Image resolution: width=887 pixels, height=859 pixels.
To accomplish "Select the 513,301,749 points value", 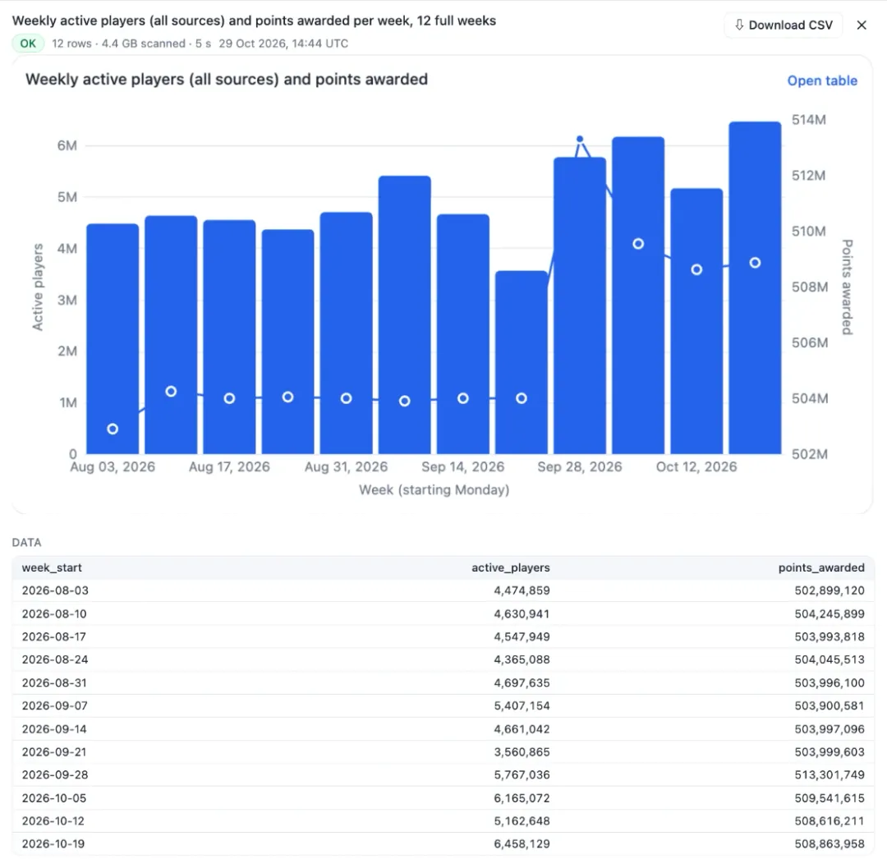I will 830,774.
